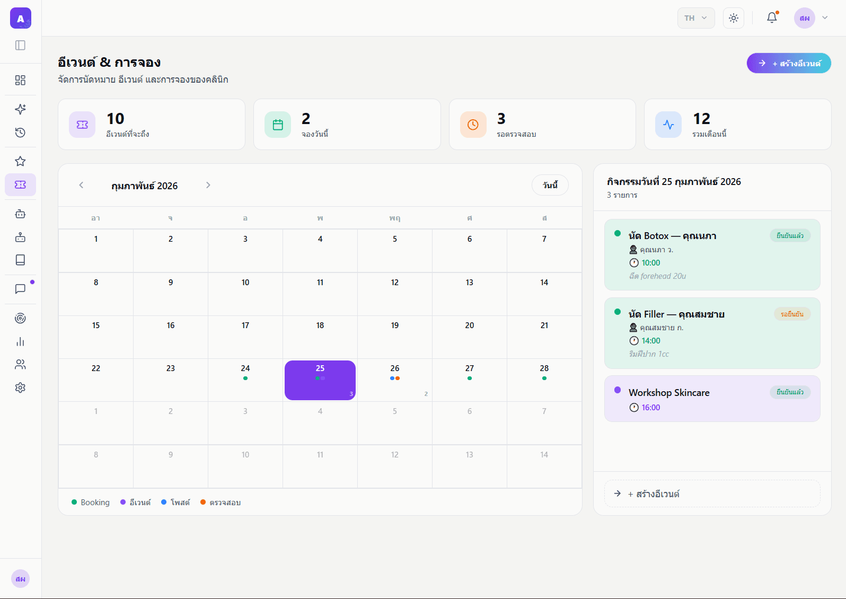Viewport: 846px width, 599px height.
Task: Click the วันนี้ today button
Action: point(550,185)
